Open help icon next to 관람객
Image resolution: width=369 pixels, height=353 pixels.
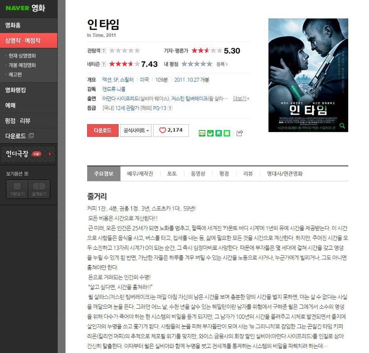[104, 51]
